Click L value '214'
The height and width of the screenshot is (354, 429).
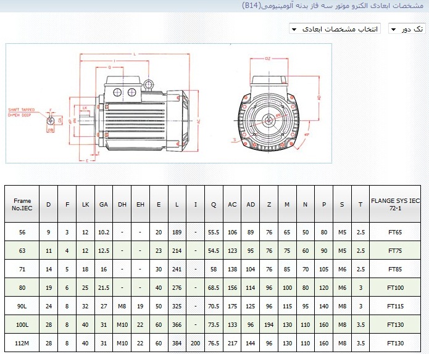coord(177,250)
